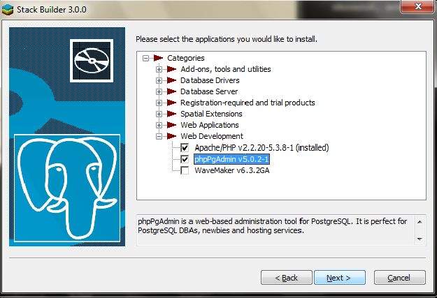Select the Database Drivers label

pyautogui.click(x=210, y=80)
